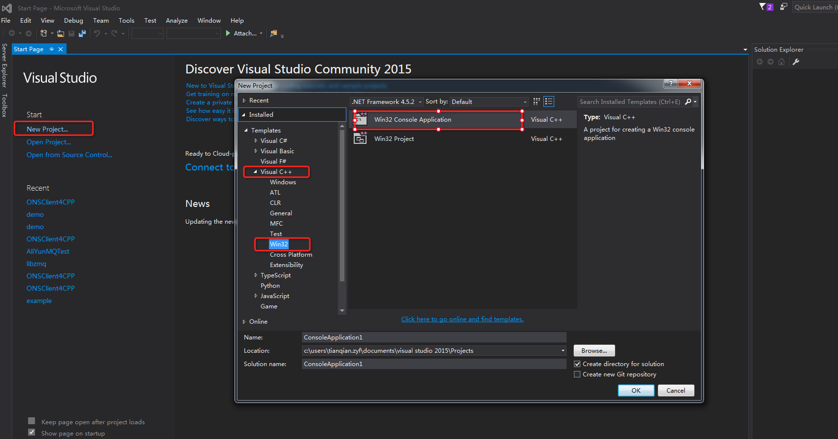Open Find in Files toolbar icon
The width and height of the screenshot is (838, 439).
(274, 34)
